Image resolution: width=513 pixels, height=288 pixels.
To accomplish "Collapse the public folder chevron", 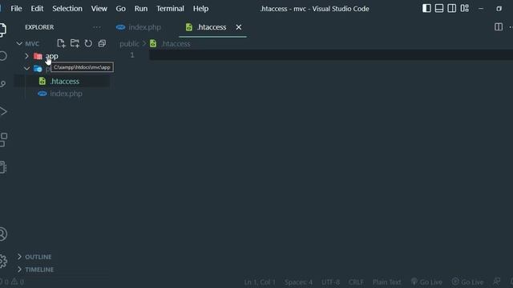I will coord(26,69).
